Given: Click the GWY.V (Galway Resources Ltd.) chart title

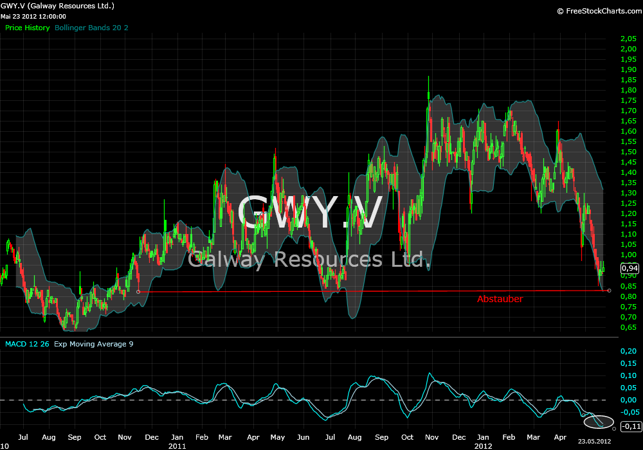Looking at the screenshot, I should pos(57,6).
